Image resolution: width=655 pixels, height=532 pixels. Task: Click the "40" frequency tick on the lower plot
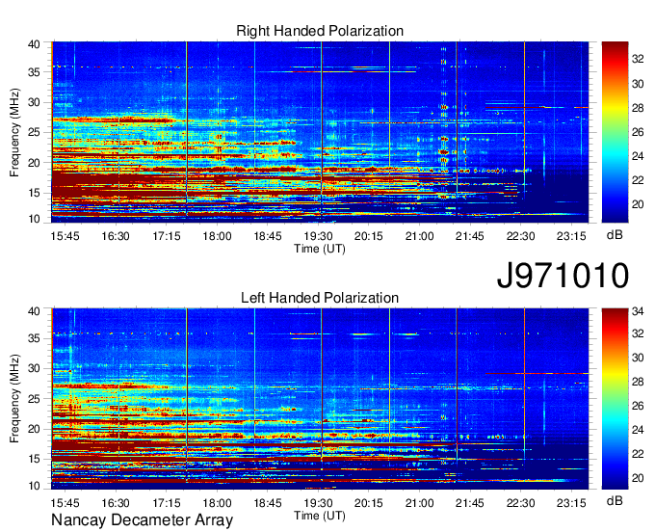[34, 311]
